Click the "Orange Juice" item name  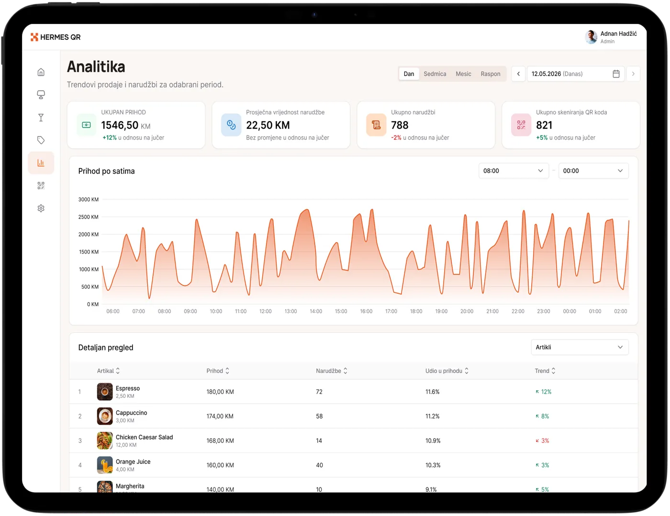tap(133, 461)
